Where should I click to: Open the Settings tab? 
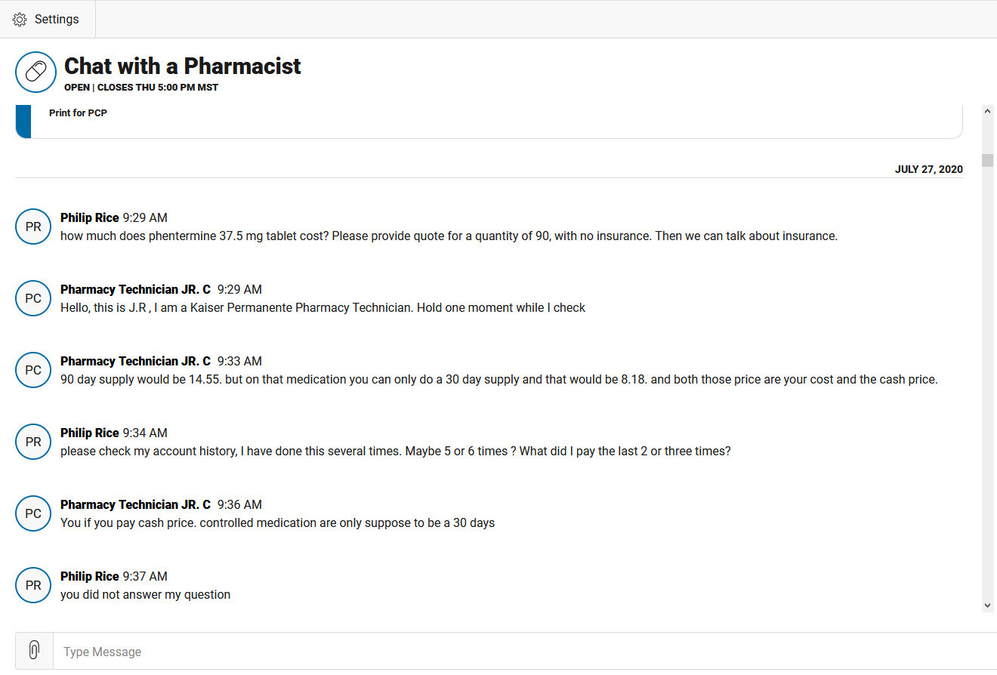click(x=48, y=19)
